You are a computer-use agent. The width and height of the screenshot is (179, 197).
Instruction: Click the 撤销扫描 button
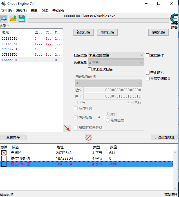[158, 32]
